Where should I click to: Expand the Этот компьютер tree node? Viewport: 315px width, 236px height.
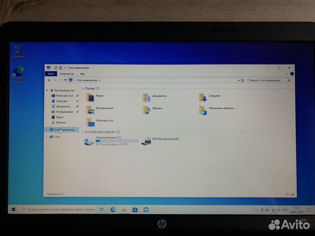47,130
